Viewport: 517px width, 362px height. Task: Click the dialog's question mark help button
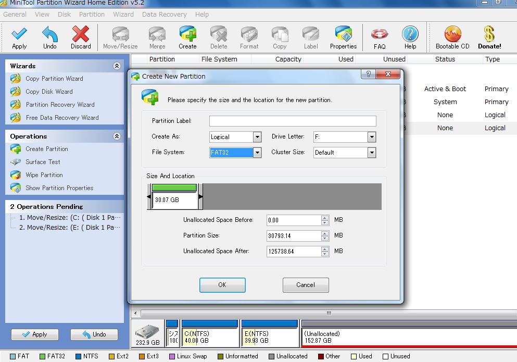[x=368, y=74]
